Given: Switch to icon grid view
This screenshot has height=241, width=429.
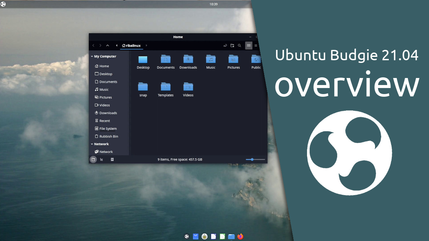Looking at the screenshot, I should (x=249, y=46).
